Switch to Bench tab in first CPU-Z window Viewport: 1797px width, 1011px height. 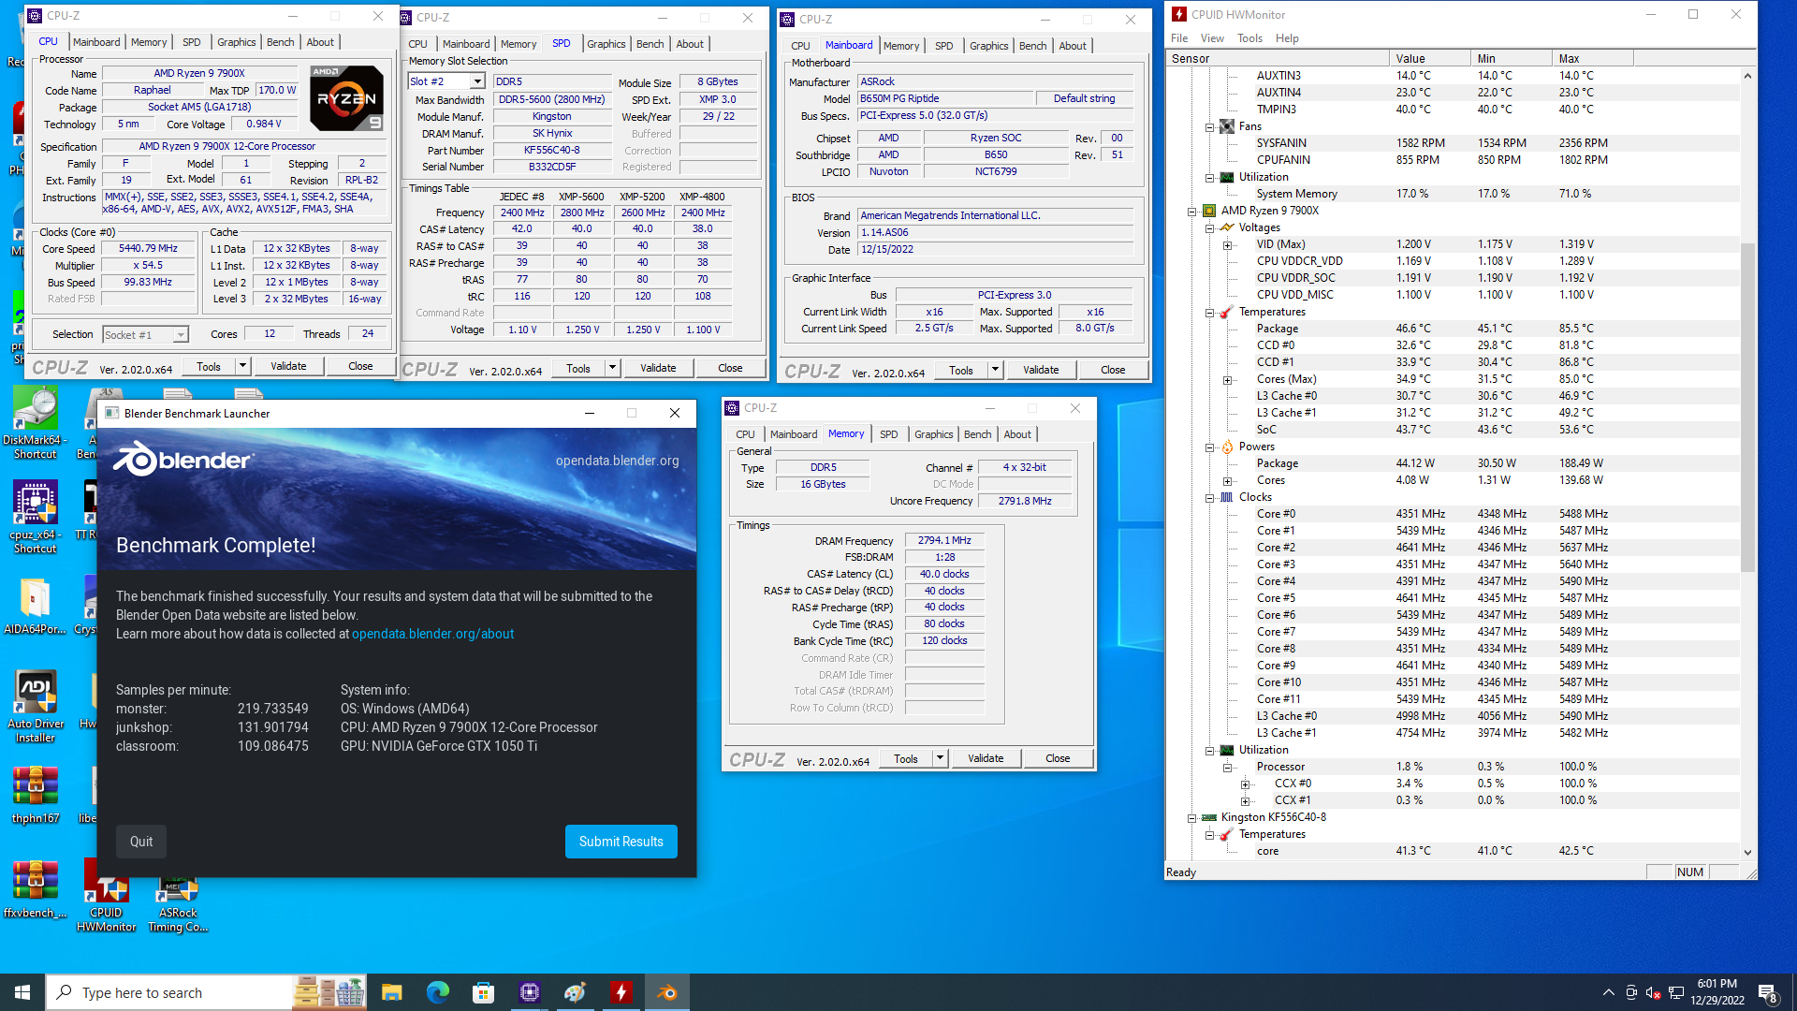click(280, 42)
